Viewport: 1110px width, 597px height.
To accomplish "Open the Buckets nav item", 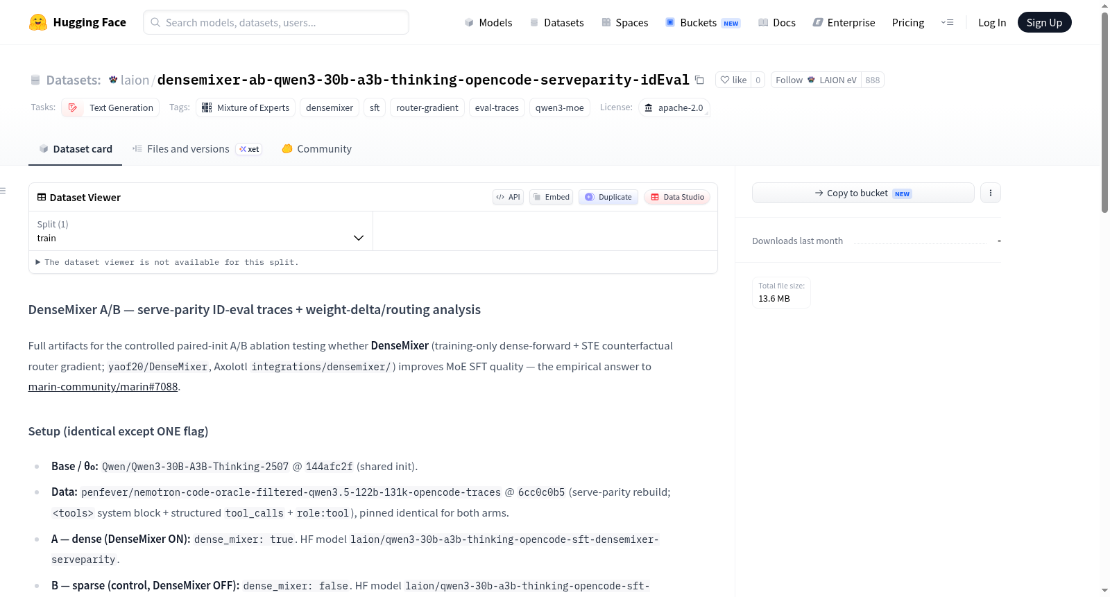I will (703, 22).
